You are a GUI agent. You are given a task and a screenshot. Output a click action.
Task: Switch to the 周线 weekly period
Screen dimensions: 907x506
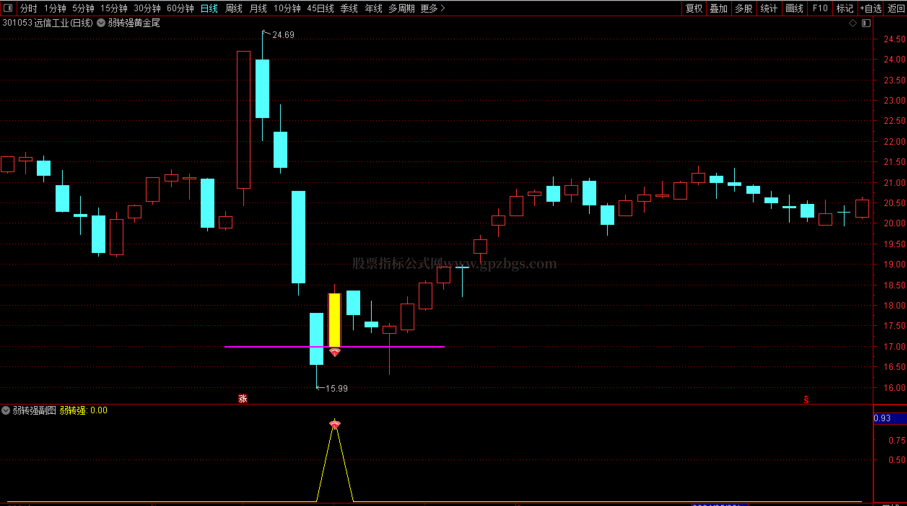234,8
